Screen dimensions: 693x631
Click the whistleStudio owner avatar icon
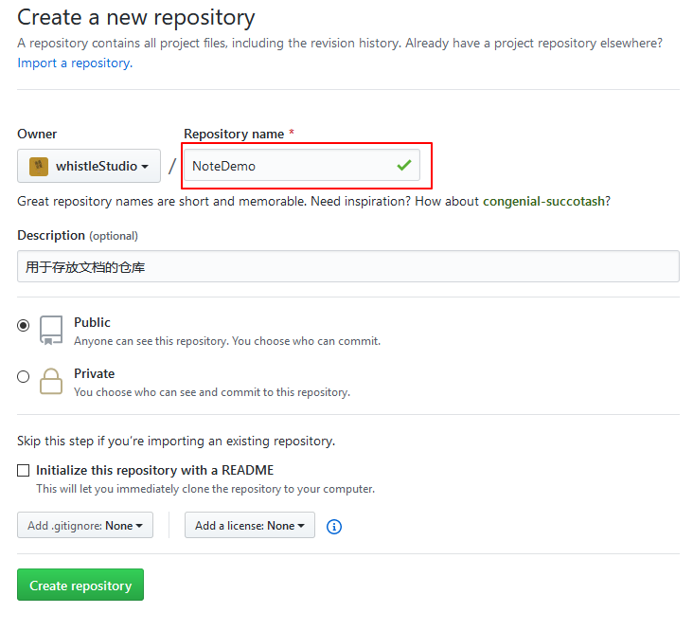[39, 167]
